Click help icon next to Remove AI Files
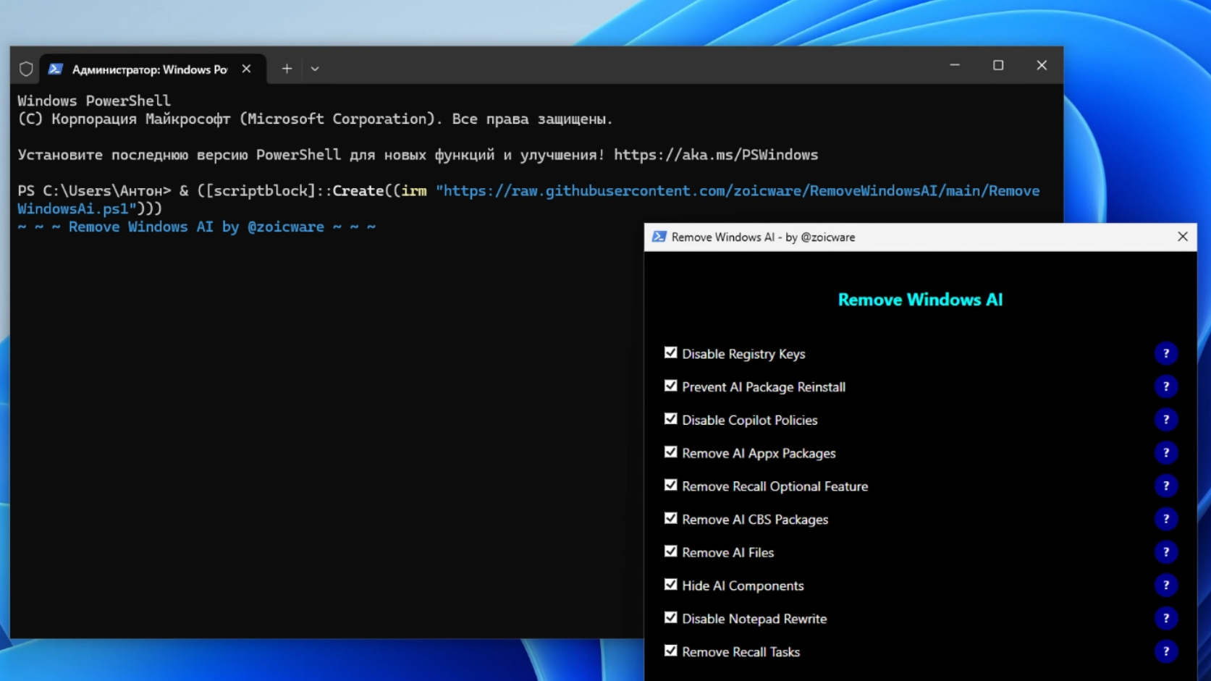Image resolution: width=1211 pixels, height=681 pixels. coord(1165,552)
